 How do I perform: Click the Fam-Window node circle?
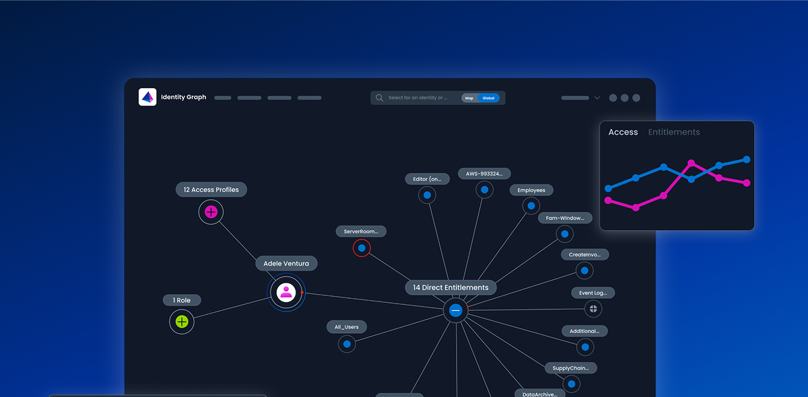tap(564, 233)
